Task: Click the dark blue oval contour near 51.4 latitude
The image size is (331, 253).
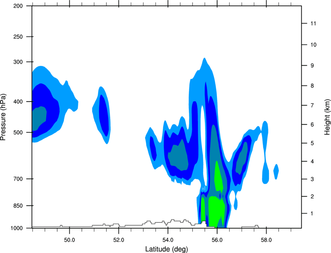Action: point(104,116)
